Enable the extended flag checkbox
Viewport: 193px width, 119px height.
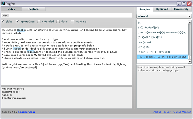coord(39,22)
